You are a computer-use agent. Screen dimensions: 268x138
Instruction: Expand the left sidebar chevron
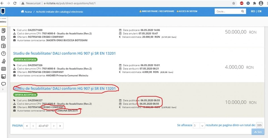(3, 89)
